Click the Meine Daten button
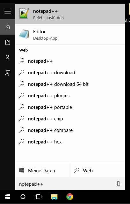The image size is (130, 204). (43, 170)
